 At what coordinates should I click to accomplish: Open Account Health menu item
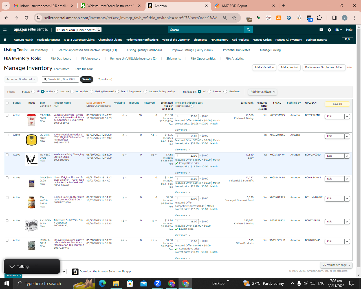coord(23,40)
